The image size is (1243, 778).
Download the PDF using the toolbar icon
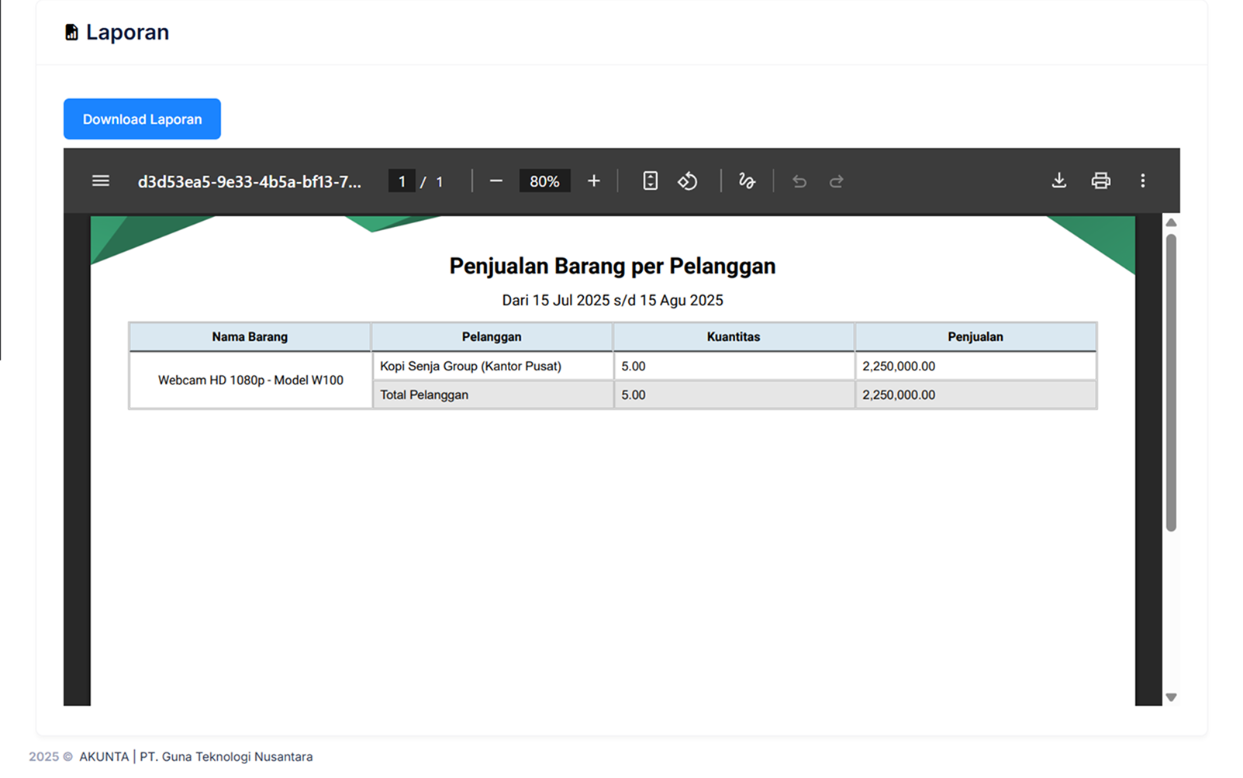click(x=1058, y=181)
